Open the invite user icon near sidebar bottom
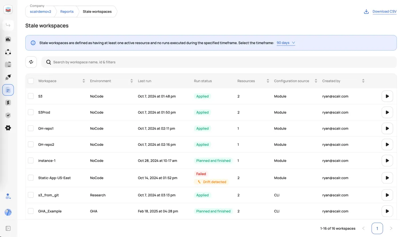Viewport: 400px width, 237px height. click(x=8, y=196)
